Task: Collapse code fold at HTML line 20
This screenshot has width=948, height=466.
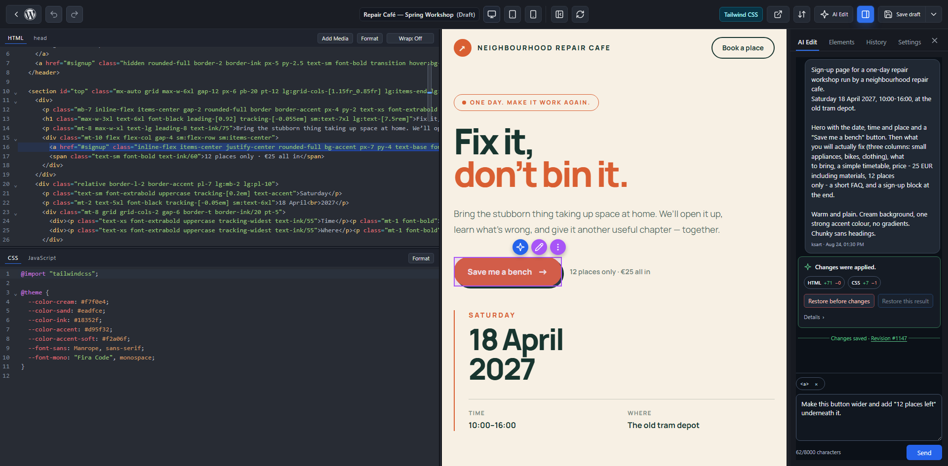Action: click(15, 185)
